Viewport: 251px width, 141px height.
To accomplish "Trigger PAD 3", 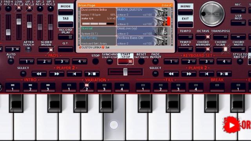I will 62,61.
